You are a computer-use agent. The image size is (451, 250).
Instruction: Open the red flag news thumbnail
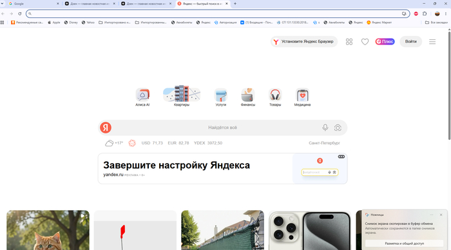click(135, 230)
